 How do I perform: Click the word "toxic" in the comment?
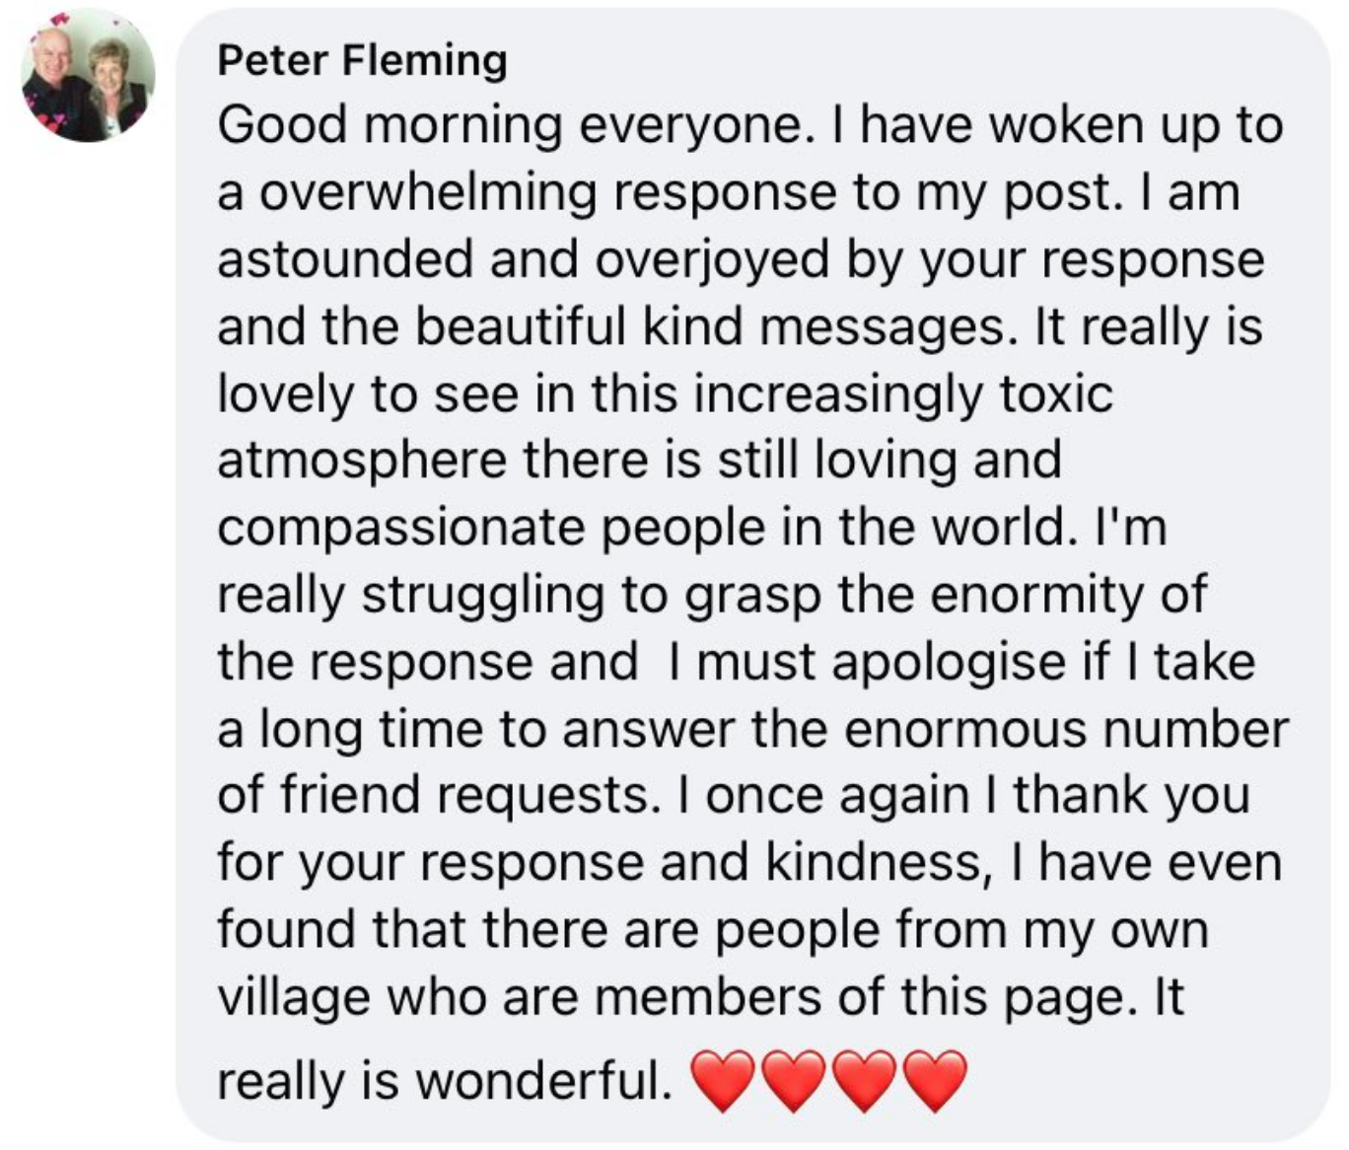[x=1056, y=395]
